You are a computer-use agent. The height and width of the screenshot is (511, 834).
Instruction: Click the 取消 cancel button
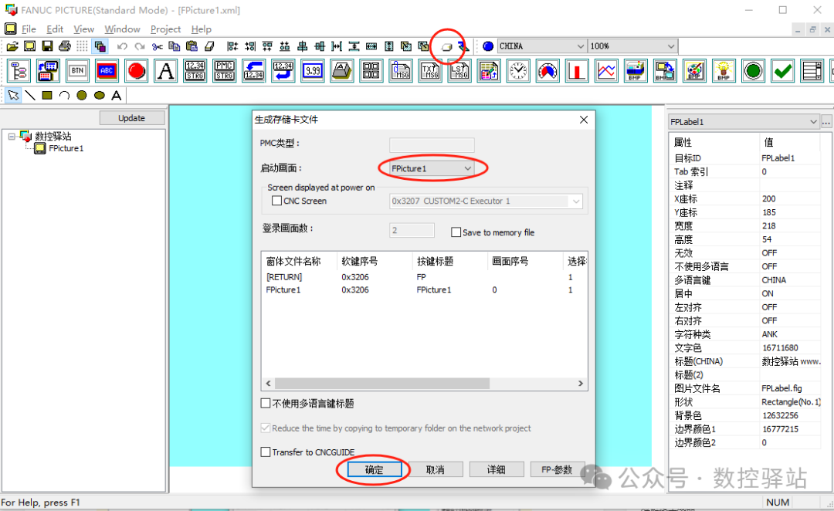click(x=435, y=470)
